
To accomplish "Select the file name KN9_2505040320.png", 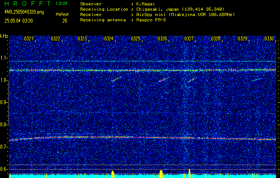I will click(24, 12).
